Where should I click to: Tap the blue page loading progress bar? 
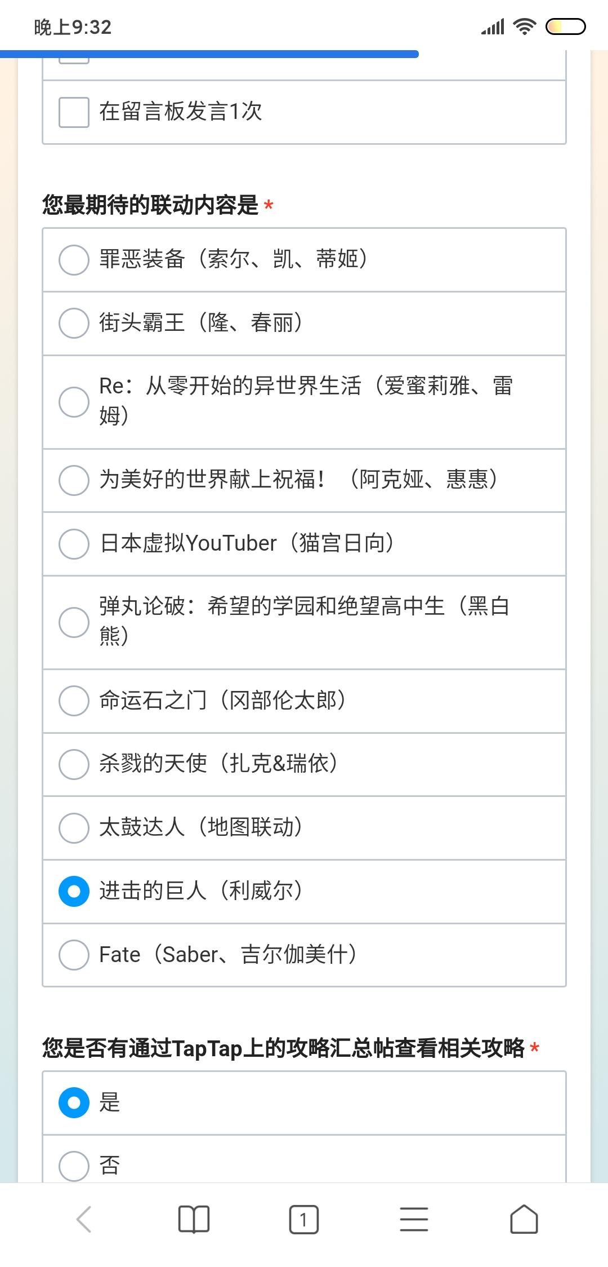coord(209,54)
